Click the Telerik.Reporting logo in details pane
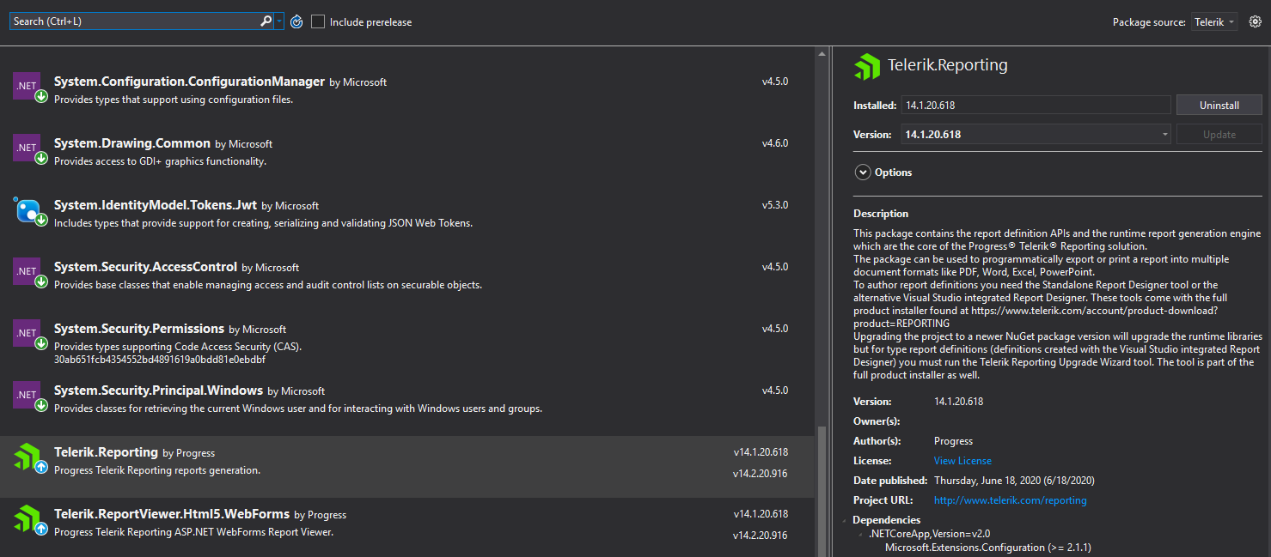 tap(867, 66)
